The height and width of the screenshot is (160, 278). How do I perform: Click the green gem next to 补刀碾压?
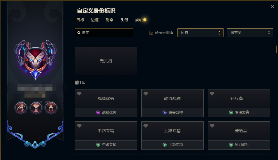click(231, 145)
